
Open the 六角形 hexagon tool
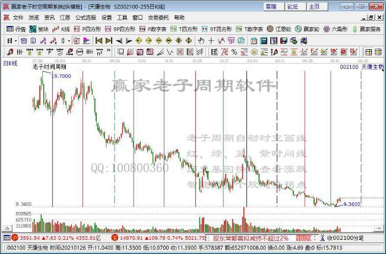(336, 29)
